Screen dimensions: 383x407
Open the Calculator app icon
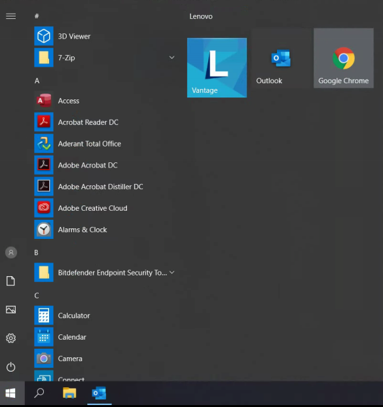coord(44,315)
